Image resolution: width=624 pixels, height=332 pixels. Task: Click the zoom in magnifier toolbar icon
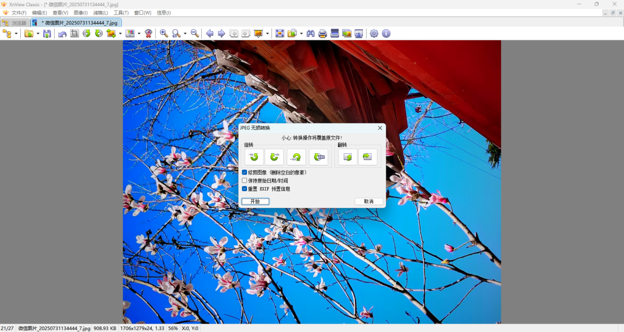pyautogui.click(x=164, y=33)
